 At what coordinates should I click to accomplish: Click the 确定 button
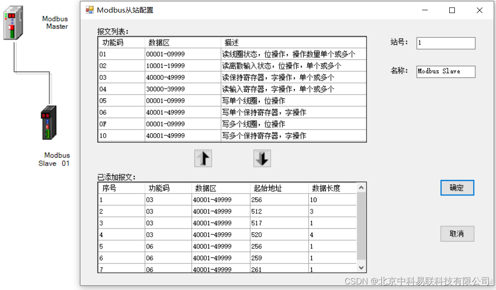click(457, 188)
